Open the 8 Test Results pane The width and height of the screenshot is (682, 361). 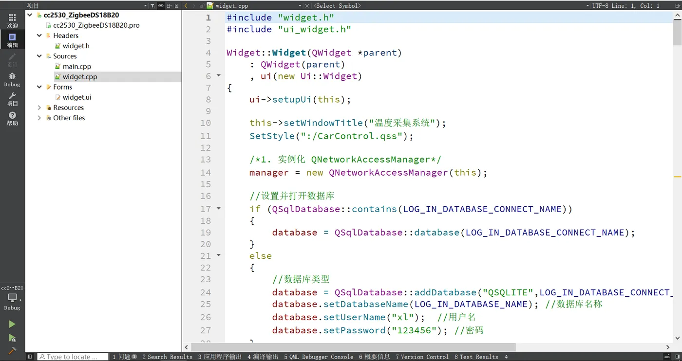476,357
